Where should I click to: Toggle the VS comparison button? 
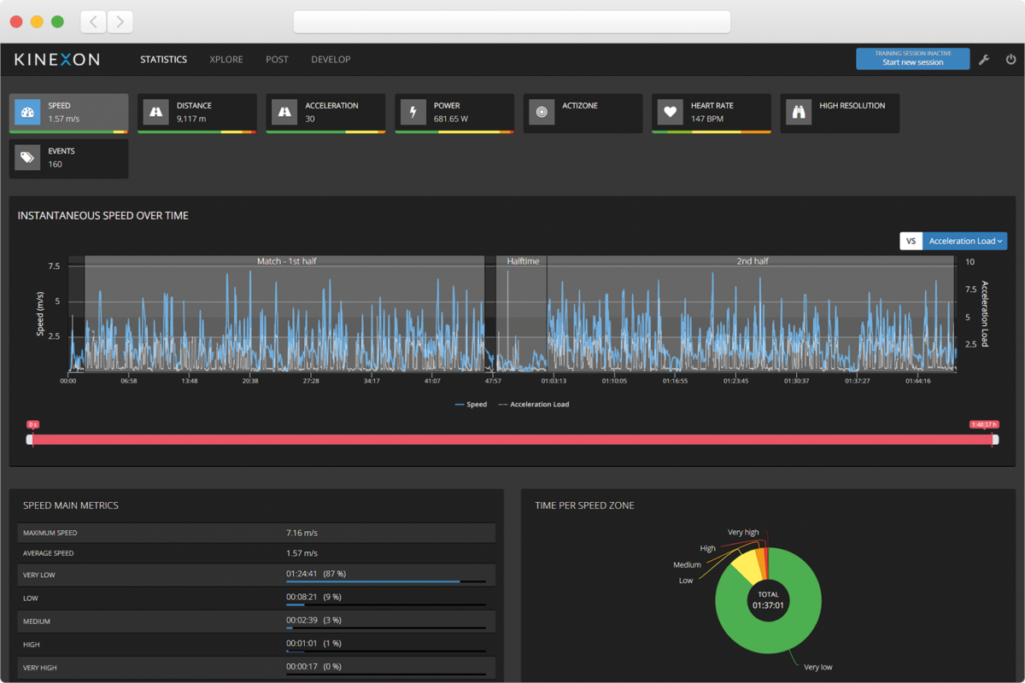point(911,242)
